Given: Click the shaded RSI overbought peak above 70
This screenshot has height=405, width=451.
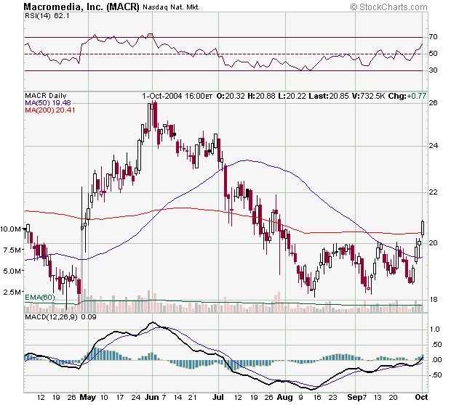Looking at the screenshot, I should [x=150, y=36].
